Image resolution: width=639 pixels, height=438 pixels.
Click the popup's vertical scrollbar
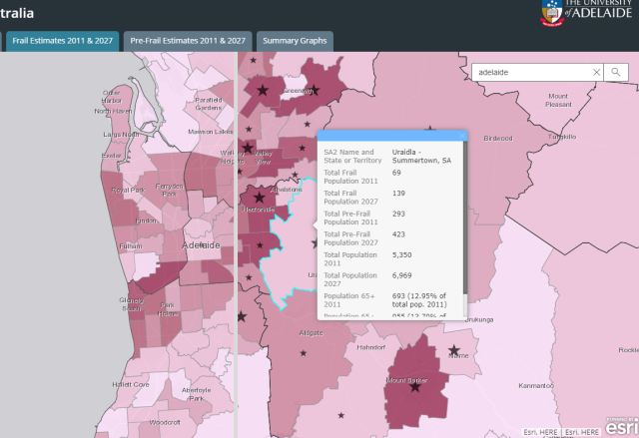[465, 218]
